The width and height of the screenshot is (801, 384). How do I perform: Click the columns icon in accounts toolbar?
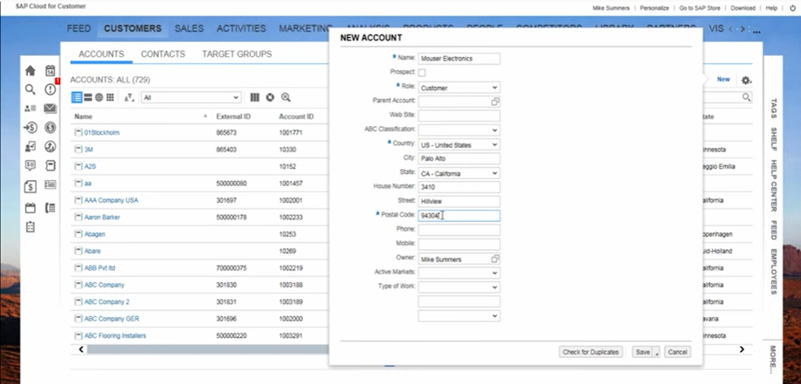tap(254, 97)
